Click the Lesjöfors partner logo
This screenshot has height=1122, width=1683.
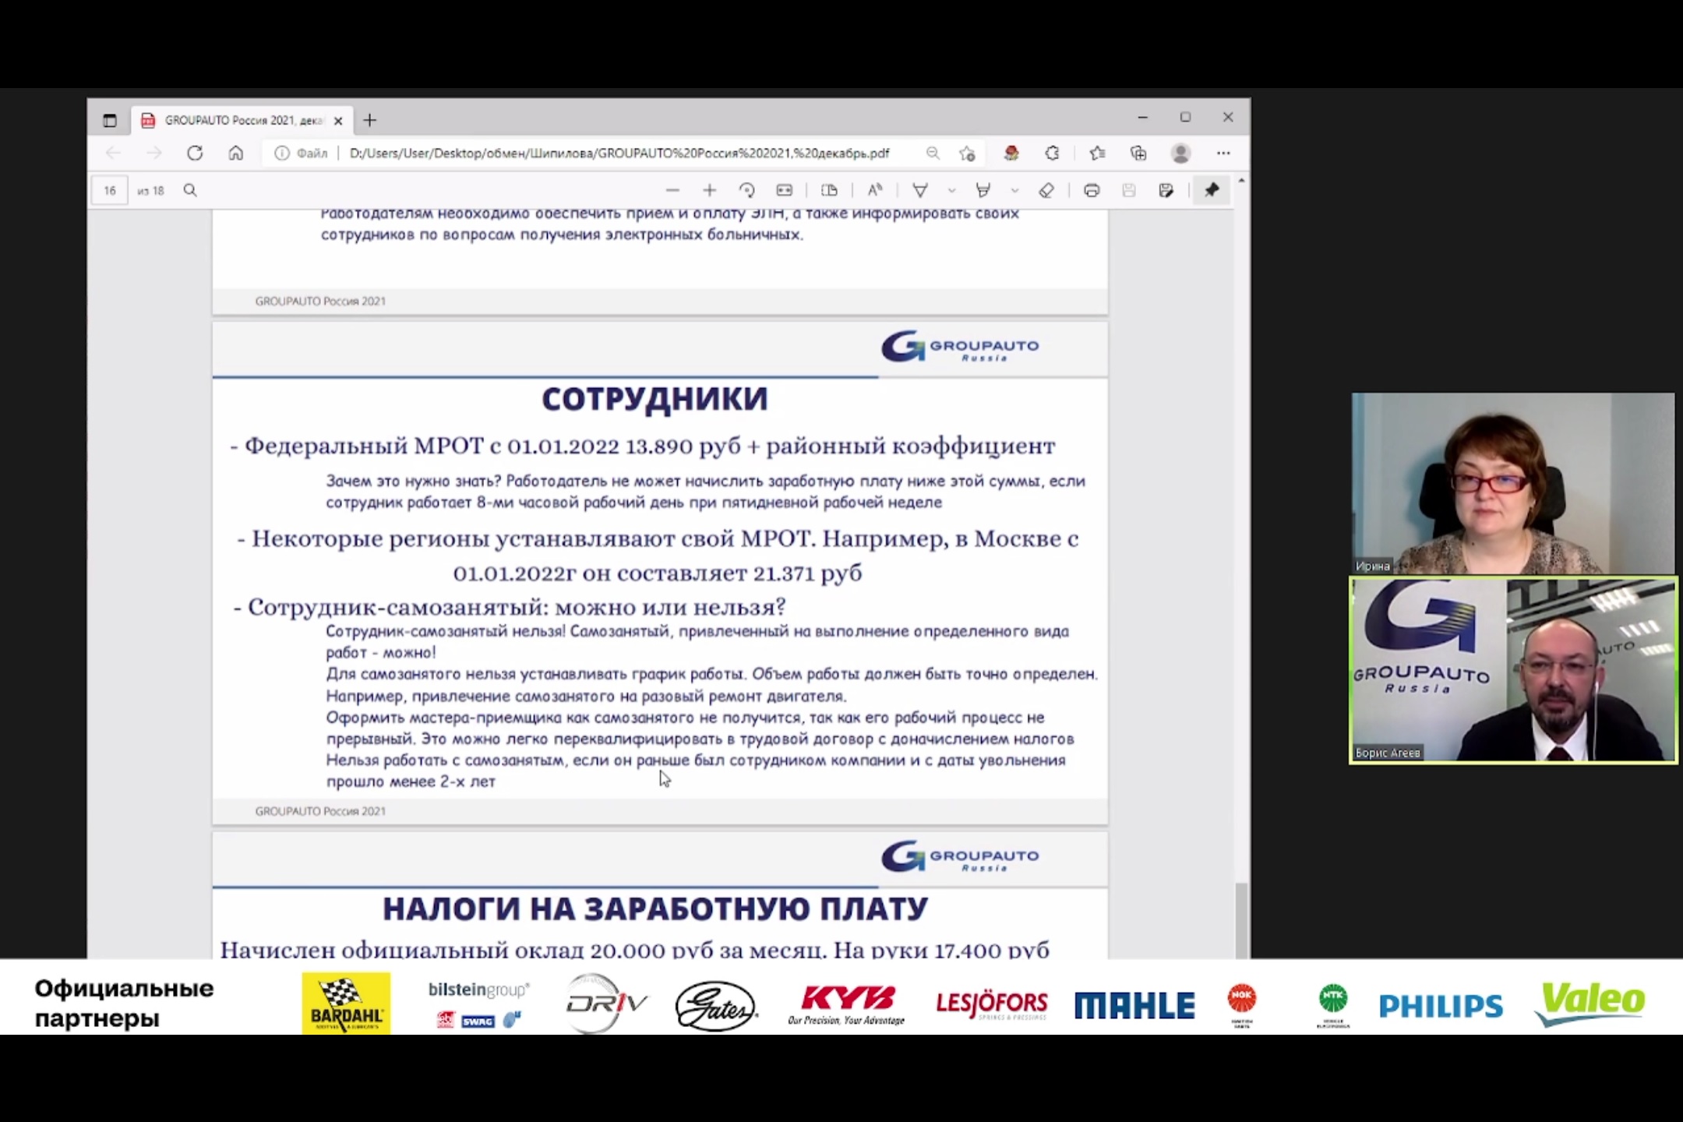tap(991, 1005)
